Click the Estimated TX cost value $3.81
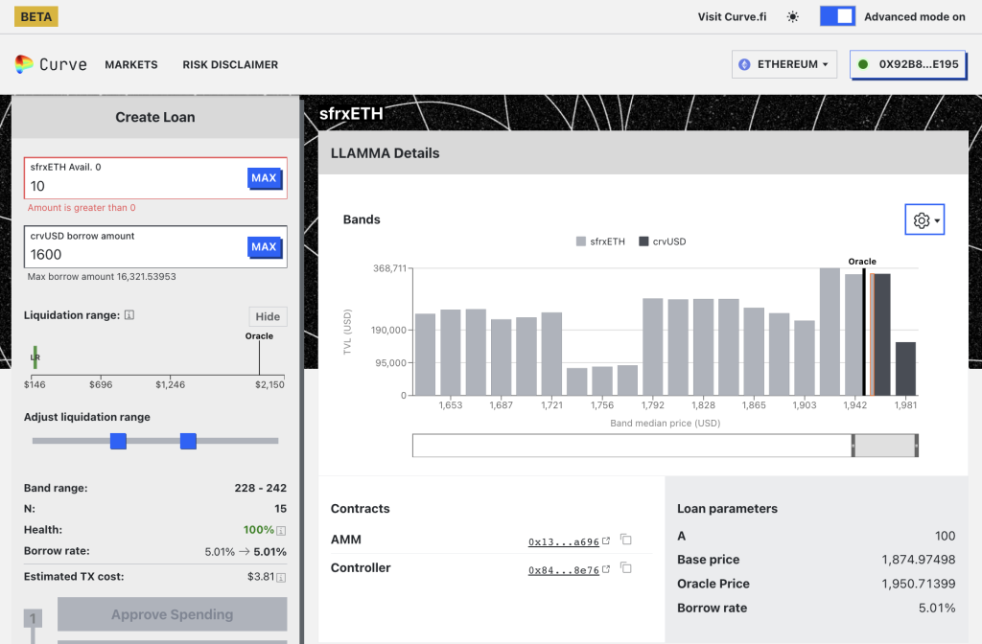This screenshot has width=982, height=644. click(261, 576)
